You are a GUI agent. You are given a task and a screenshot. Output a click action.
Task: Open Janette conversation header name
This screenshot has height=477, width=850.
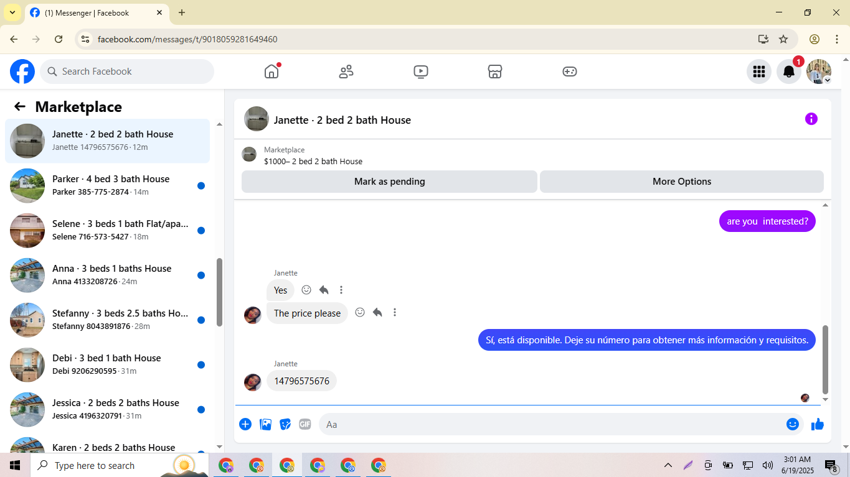click(x=342, y=120)
